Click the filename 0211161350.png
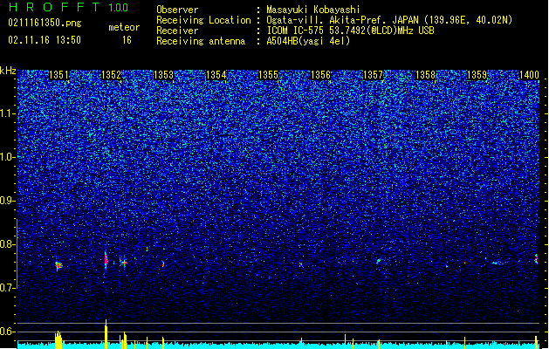This screenshot has height=349, width=549. (45, 23)
